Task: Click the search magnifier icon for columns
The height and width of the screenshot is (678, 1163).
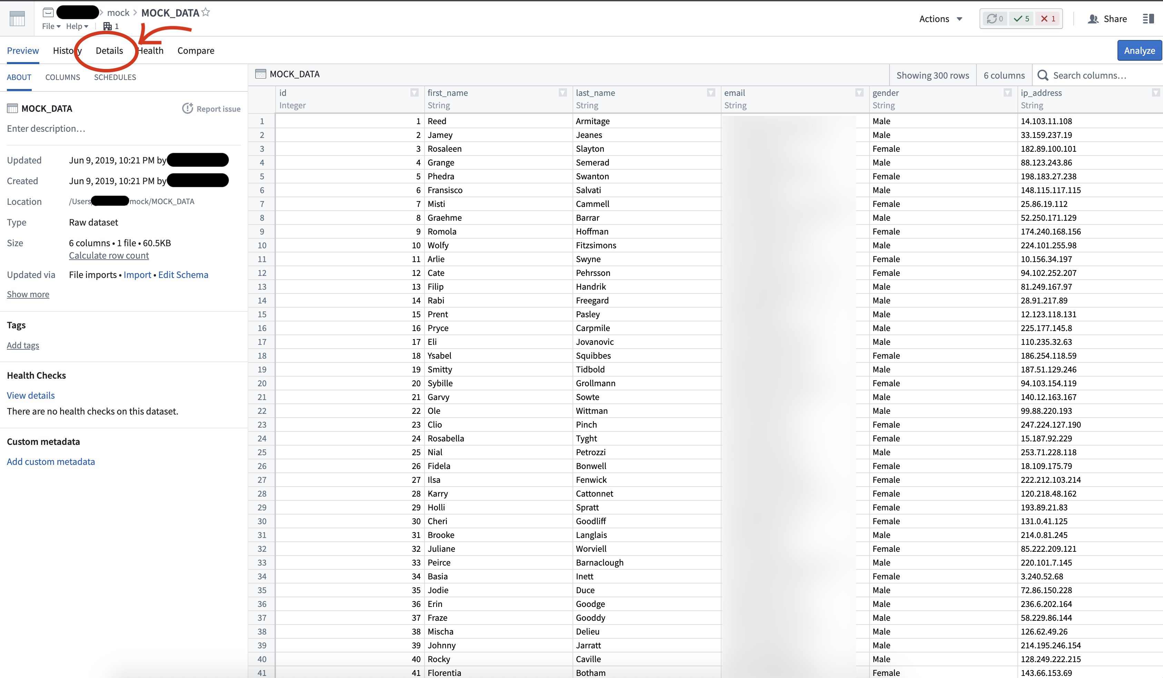Action: [1043, 75]
